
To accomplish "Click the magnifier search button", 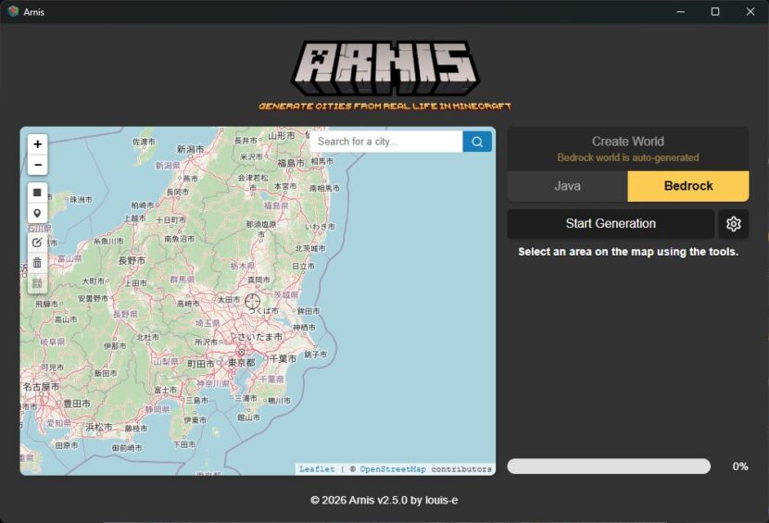I will pos(477,142).
